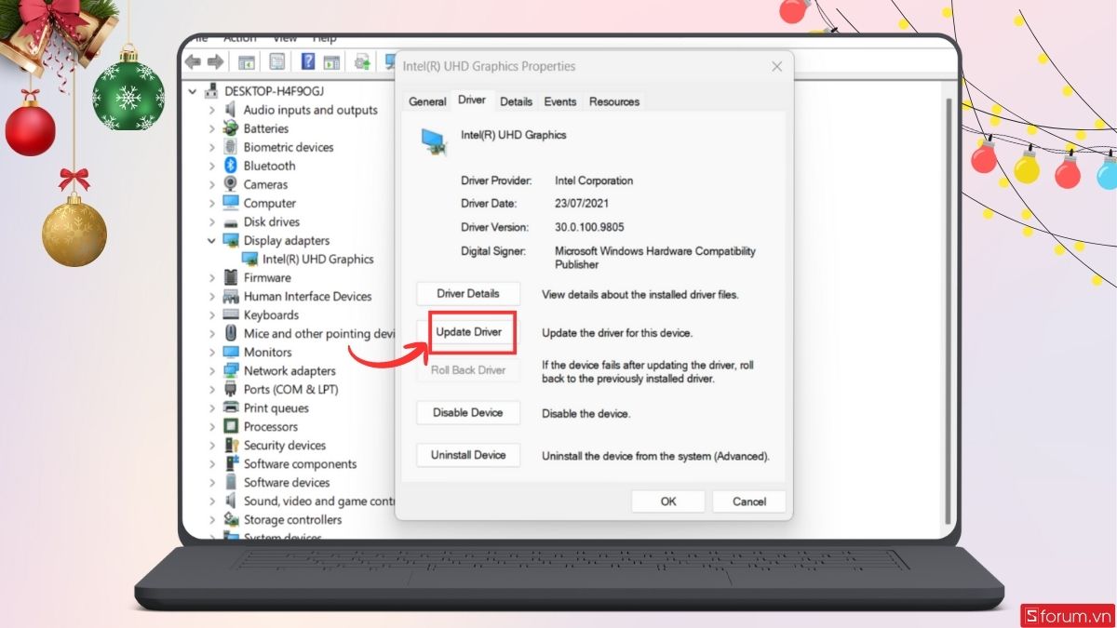
Task: Click the Scan for hardware changes icon
Action: (391, 61)
